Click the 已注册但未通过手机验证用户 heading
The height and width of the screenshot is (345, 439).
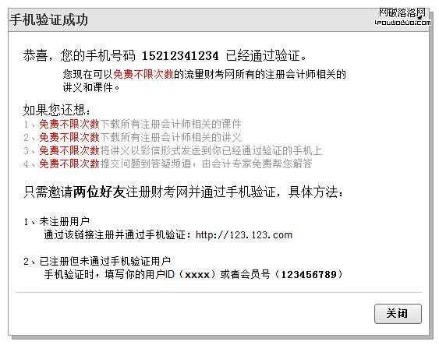pos(105,261)
